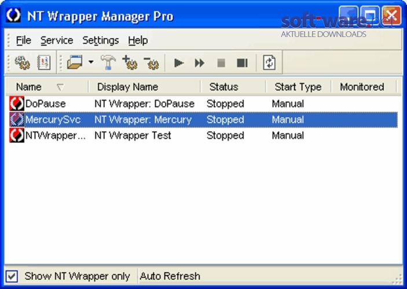This screenshot has height=289, width=407.
Task: Click the add service plus-gear icon
Action: point(130,62)
